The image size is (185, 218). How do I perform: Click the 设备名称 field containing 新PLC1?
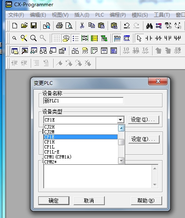coord(83,101)
